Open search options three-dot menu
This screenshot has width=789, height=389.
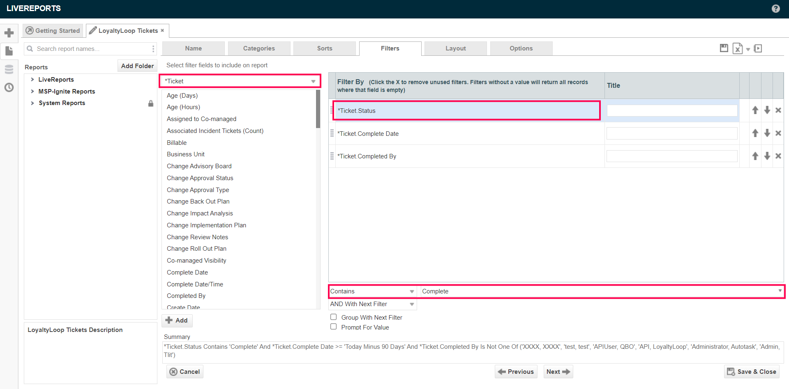coord(153,48)
